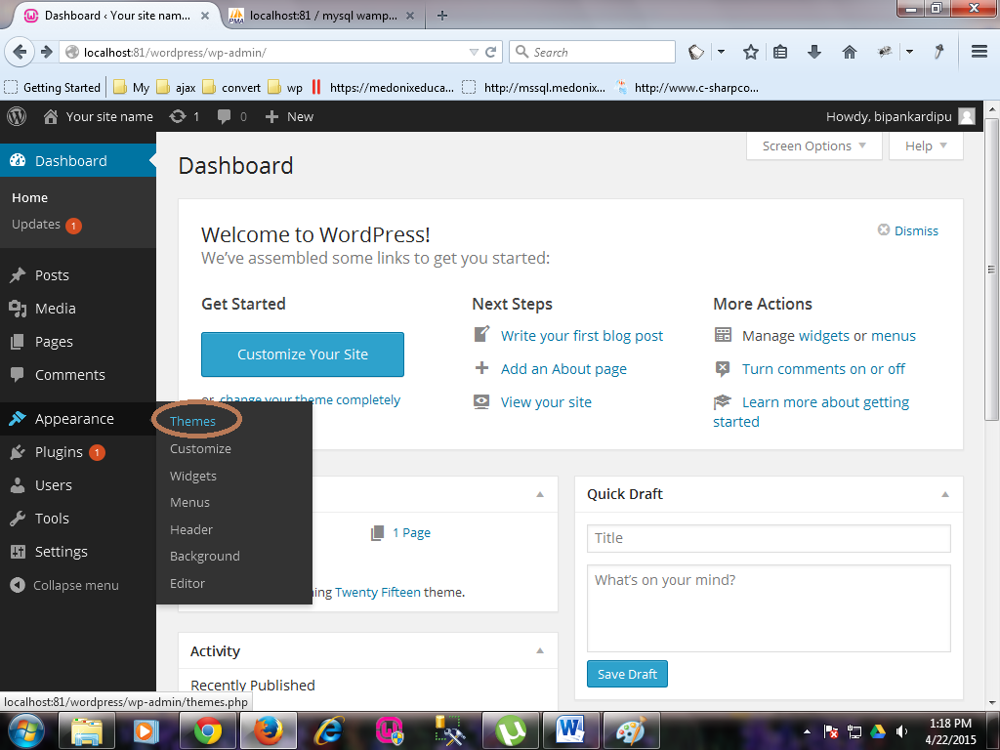Open the 1 Page link

click(x=411, y=532)
